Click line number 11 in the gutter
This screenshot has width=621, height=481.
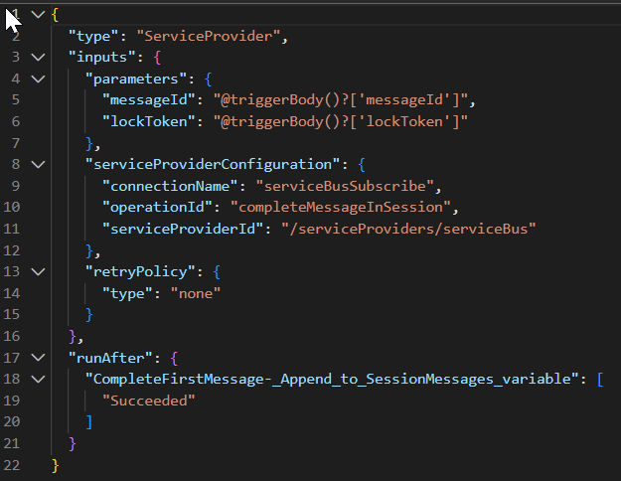12,229
